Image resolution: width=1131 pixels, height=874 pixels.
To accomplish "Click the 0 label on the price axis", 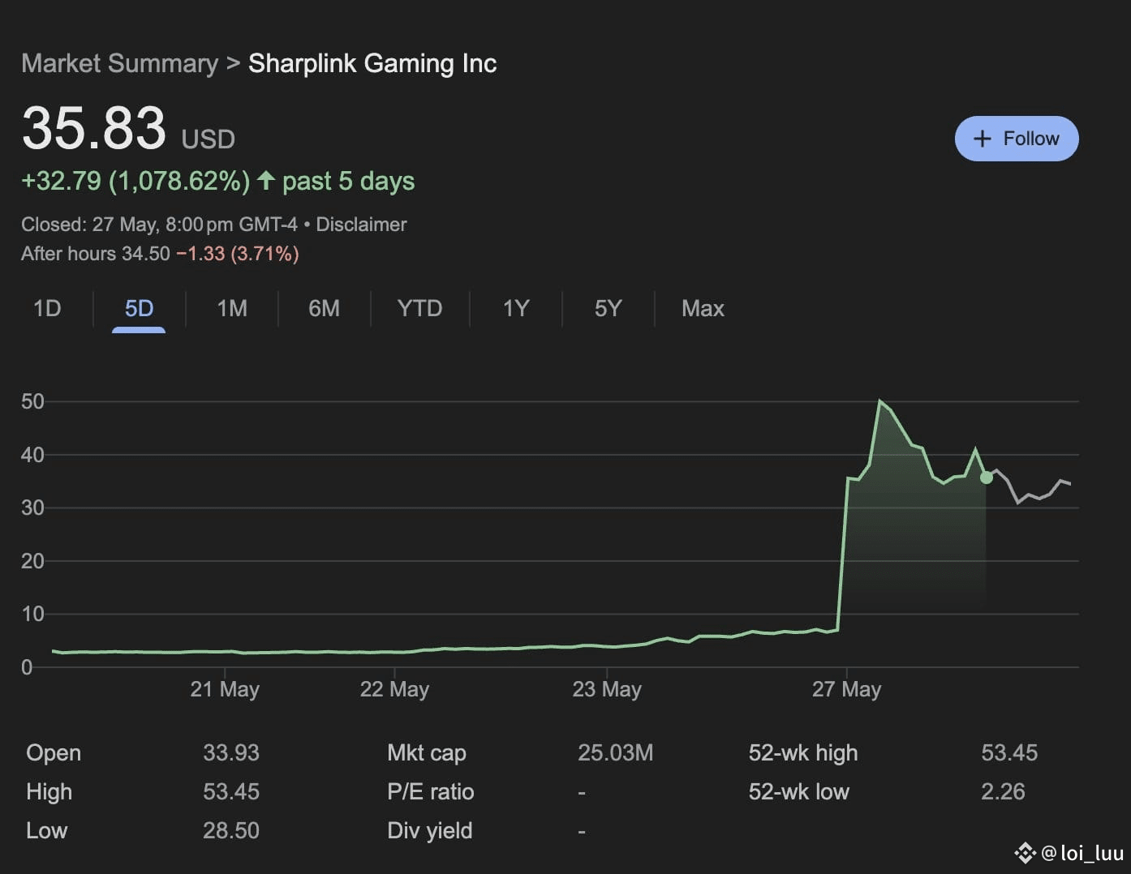I will [27, 667].
